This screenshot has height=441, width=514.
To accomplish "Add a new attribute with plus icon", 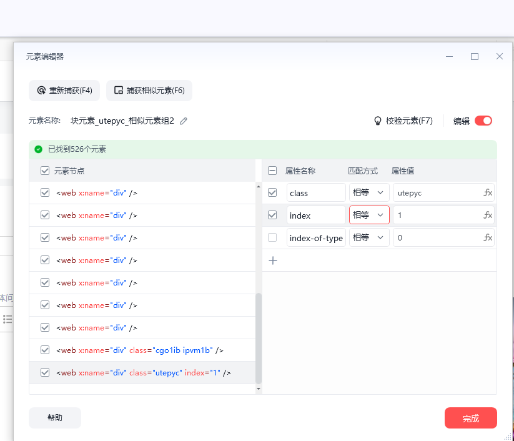I will (273, 260).
